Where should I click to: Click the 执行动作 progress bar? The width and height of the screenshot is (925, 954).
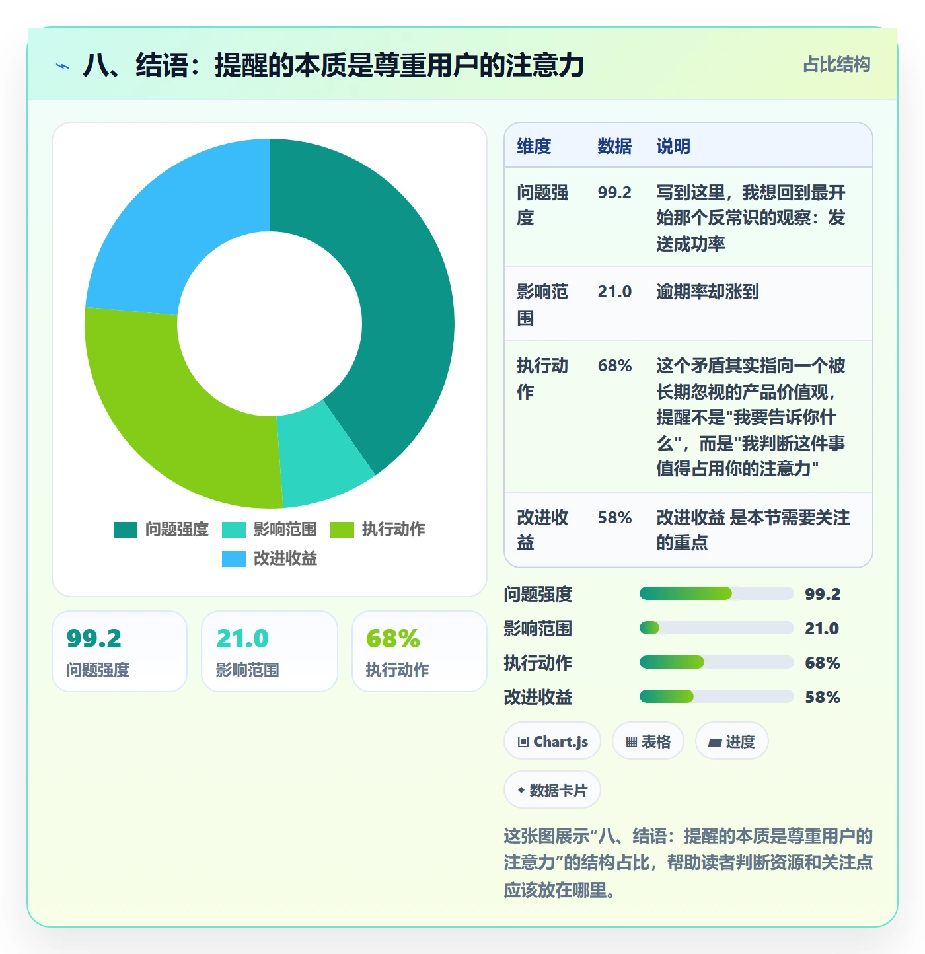pyautogui.click(x=716, y=662)
